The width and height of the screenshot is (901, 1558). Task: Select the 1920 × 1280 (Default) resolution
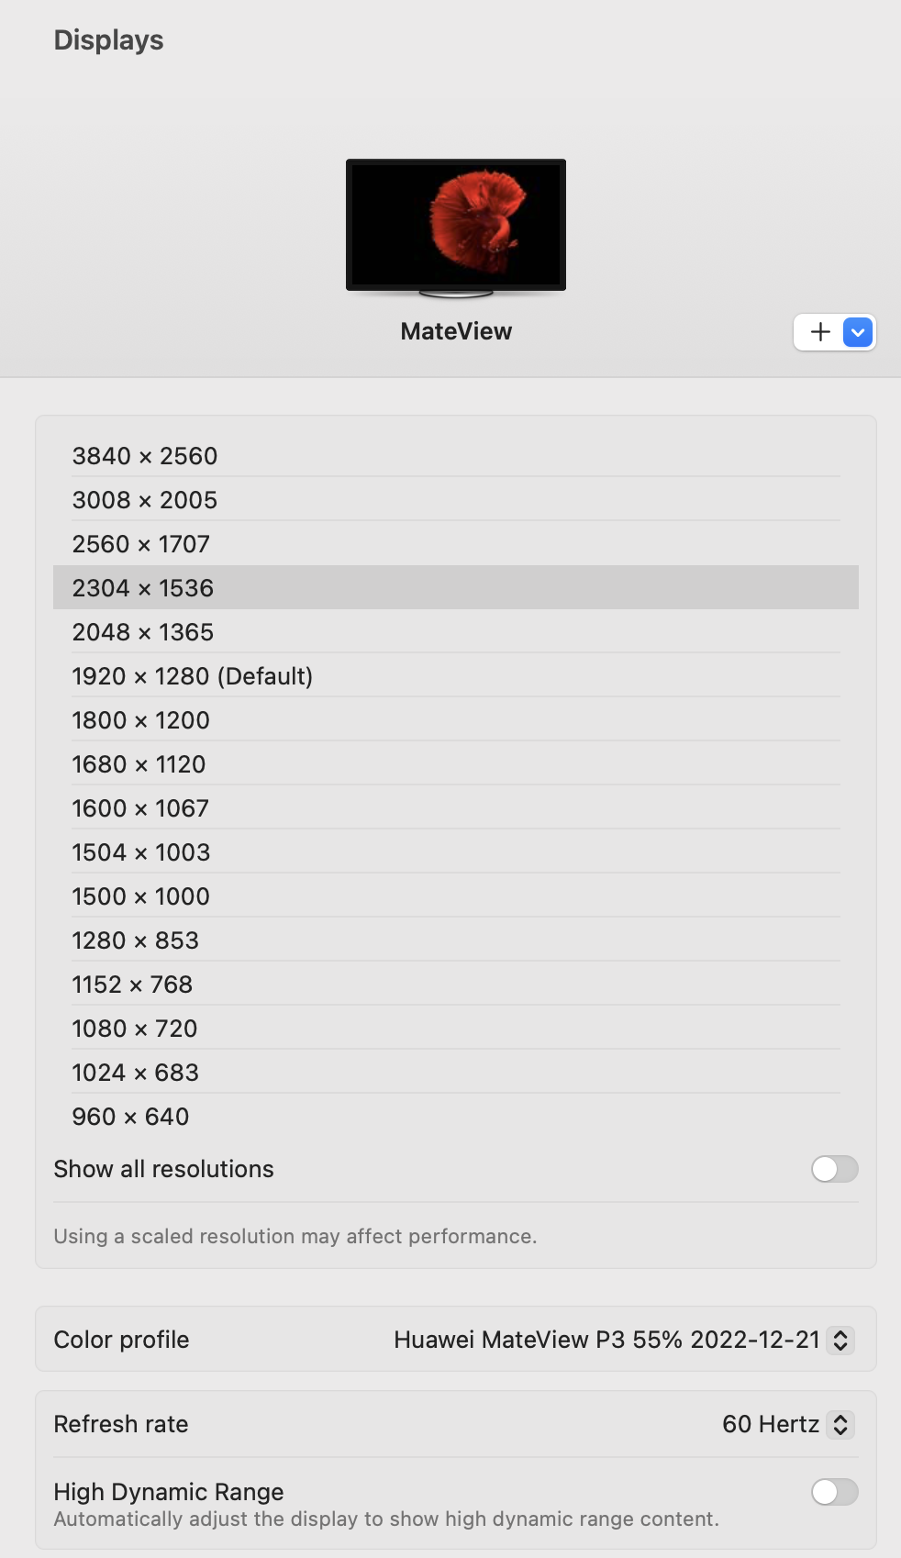pyautogui.click(x=456, y=675)
